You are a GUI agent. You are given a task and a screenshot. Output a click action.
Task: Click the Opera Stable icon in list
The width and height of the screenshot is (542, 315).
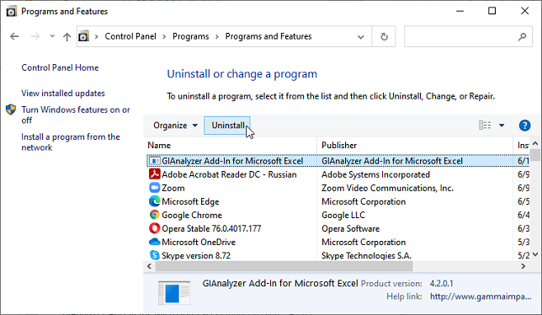coord(155,228)
